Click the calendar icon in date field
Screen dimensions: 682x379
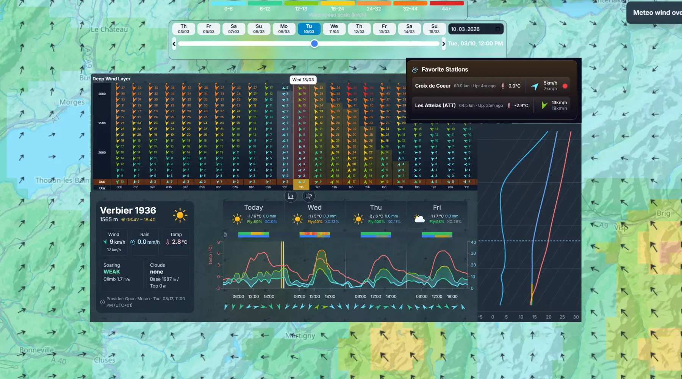tap(497, 29)
